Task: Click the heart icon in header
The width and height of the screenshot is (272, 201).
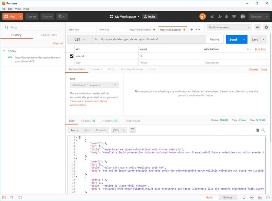Action: 234,17
